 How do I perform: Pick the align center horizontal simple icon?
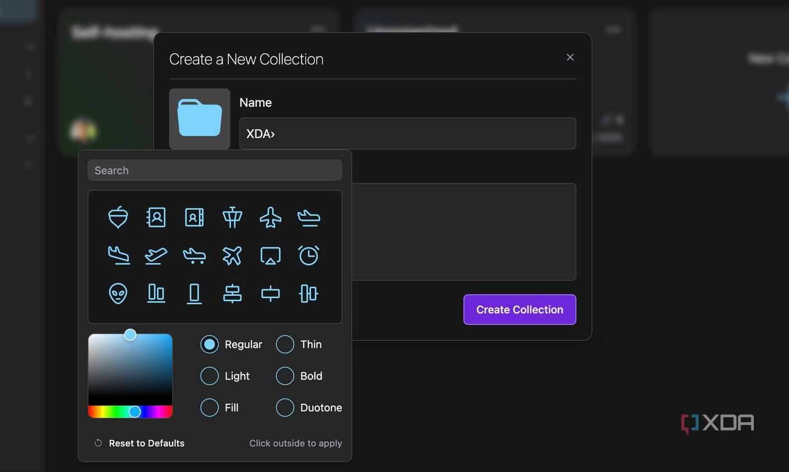tap(271, 294)
